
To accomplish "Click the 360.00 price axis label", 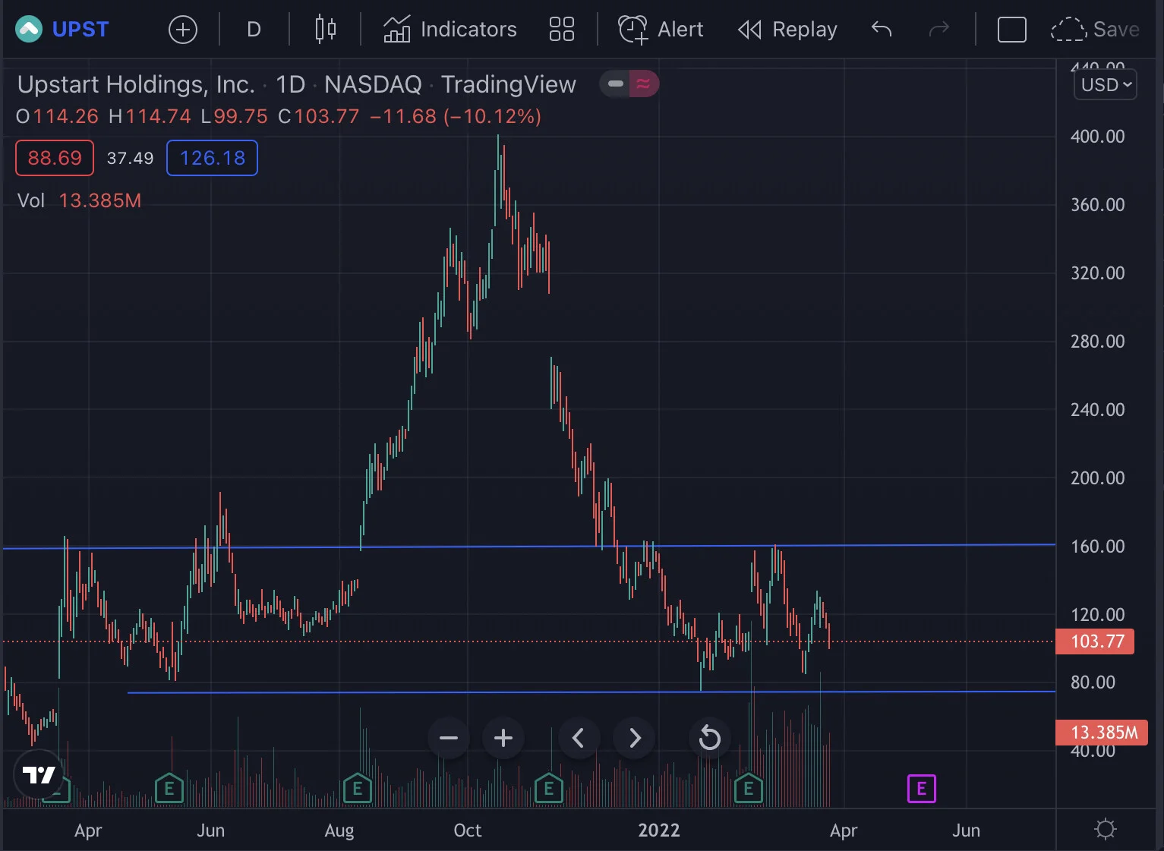I will 1098,205.
